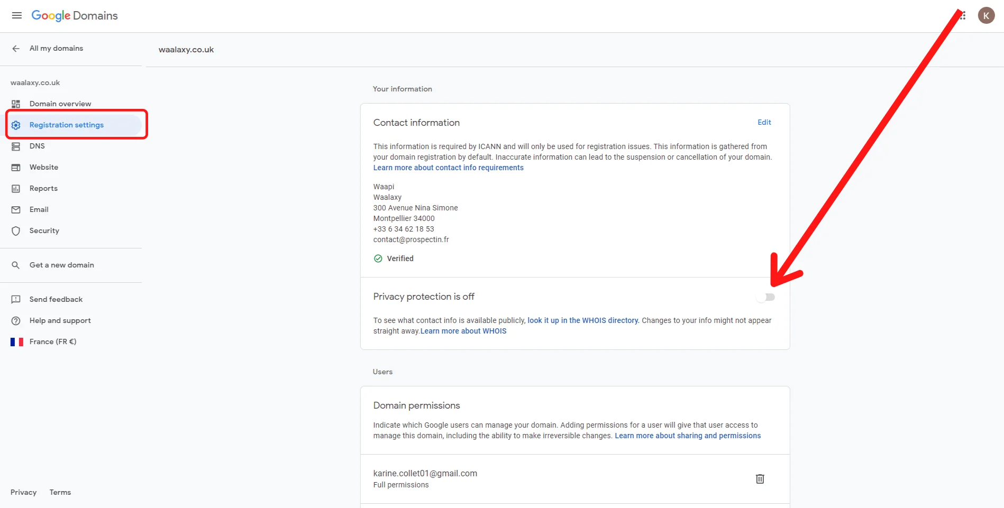Click the 300 Avenue Nina Simone address line
This screenshot has height=508, width=1004.
coord(416,208)
